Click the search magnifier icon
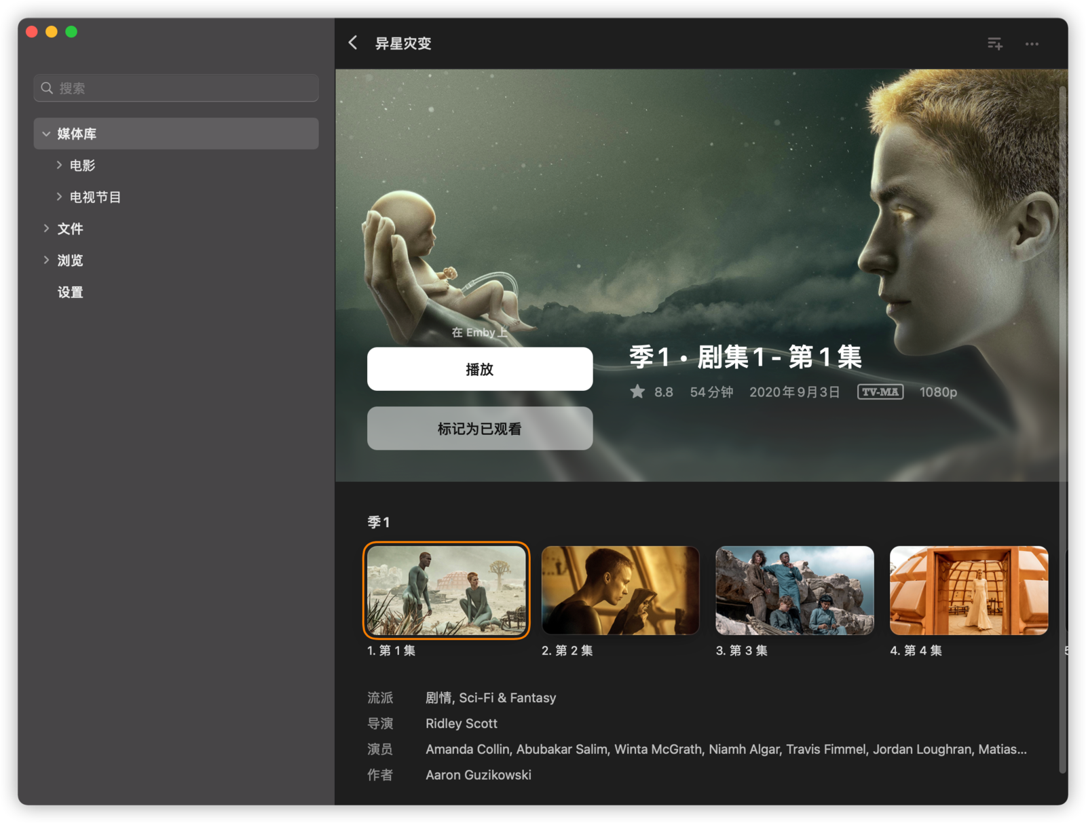The image size is (1086, 823). (x=47, y=88)
